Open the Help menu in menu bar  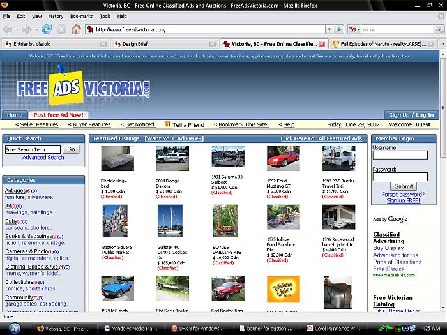coord(122,16)
